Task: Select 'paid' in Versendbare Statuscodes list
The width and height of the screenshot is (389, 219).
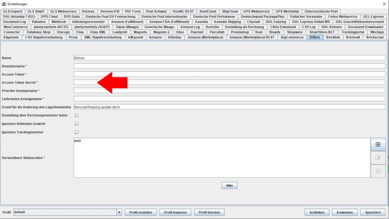Action: tap(77, 141)
